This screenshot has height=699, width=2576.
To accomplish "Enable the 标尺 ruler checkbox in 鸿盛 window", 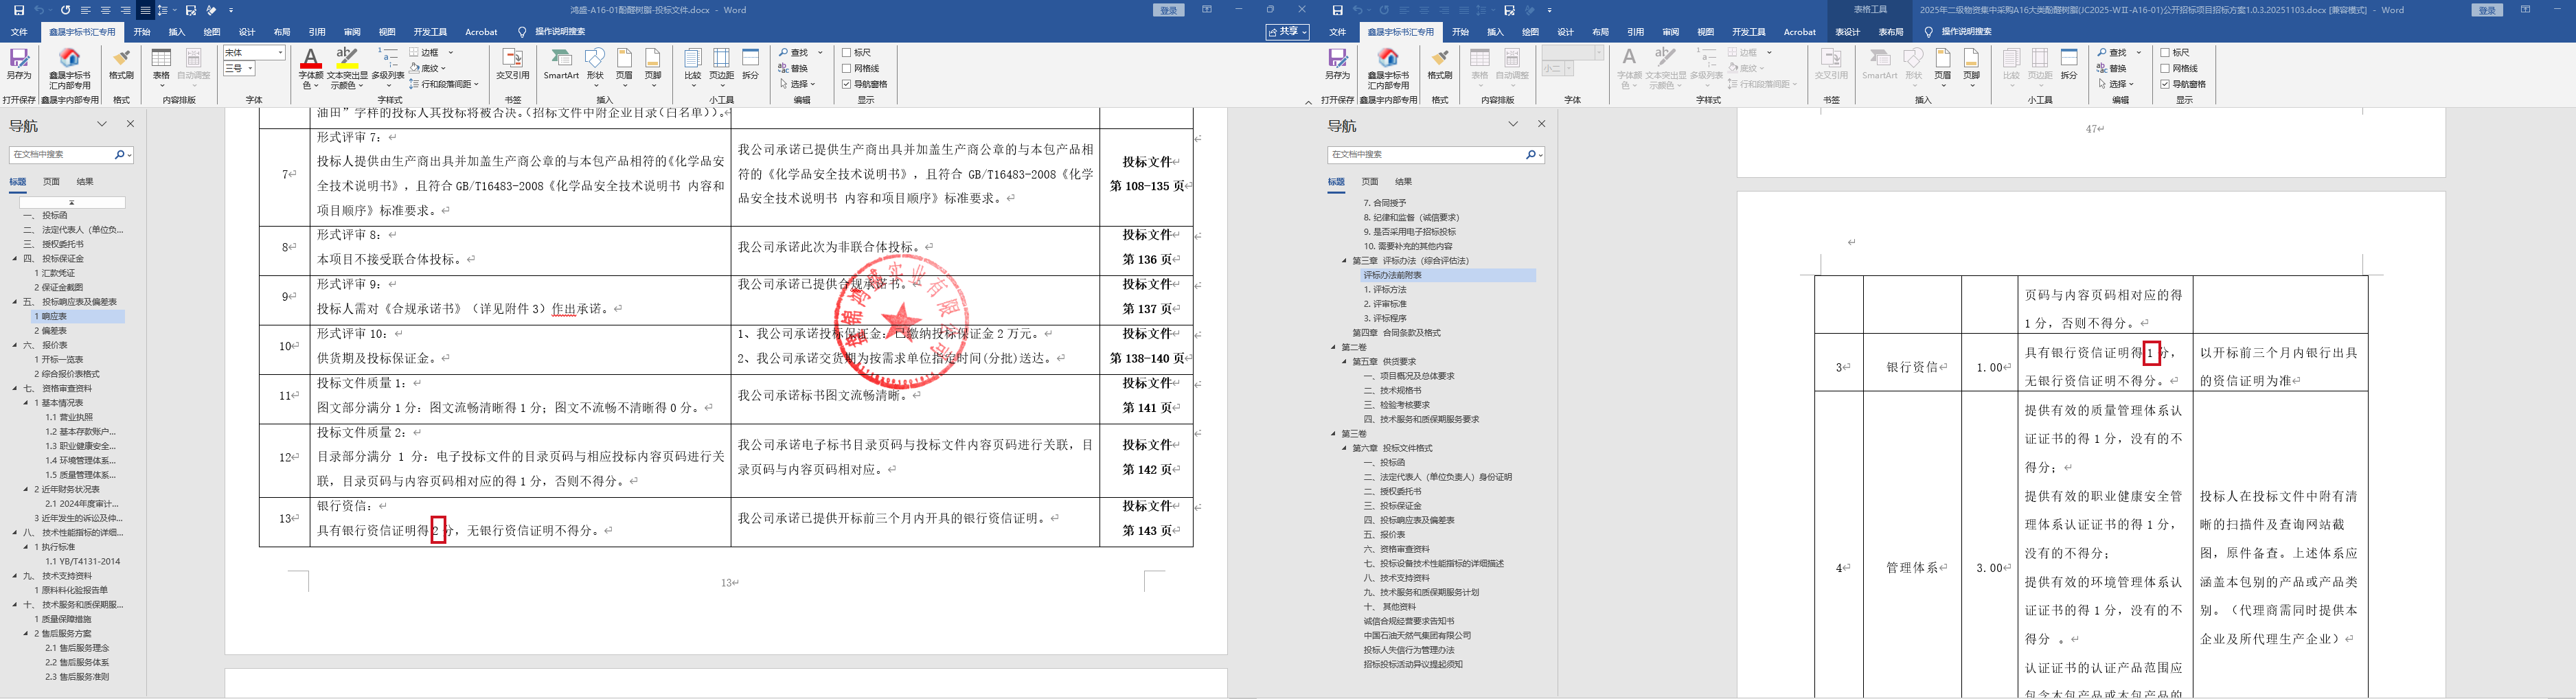I will (x=847, y=52).
